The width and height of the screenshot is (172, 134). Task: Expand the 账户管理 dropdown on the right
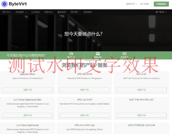161,12
